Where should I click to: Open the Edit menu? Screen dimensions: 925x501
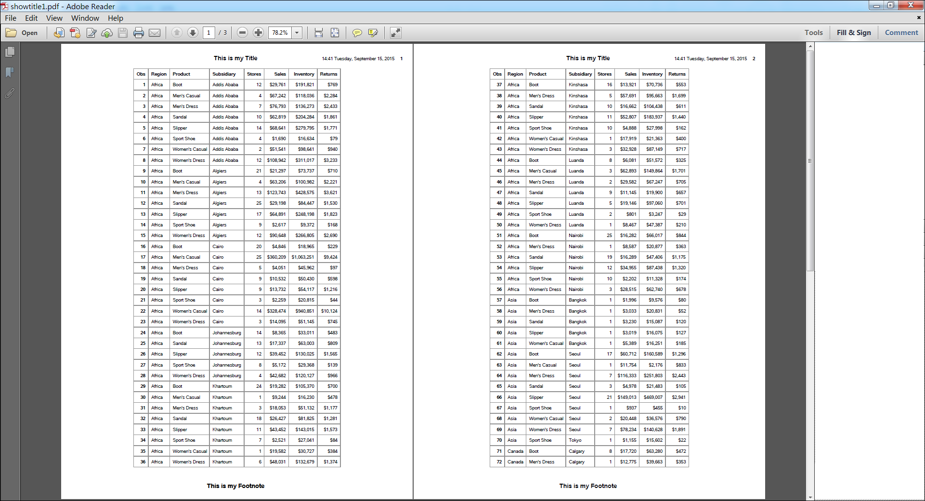point(31,18)
